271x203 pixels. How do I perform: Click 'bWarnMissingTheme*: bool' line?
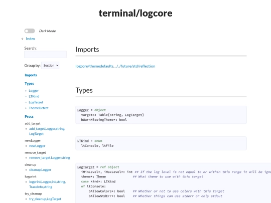104,120
